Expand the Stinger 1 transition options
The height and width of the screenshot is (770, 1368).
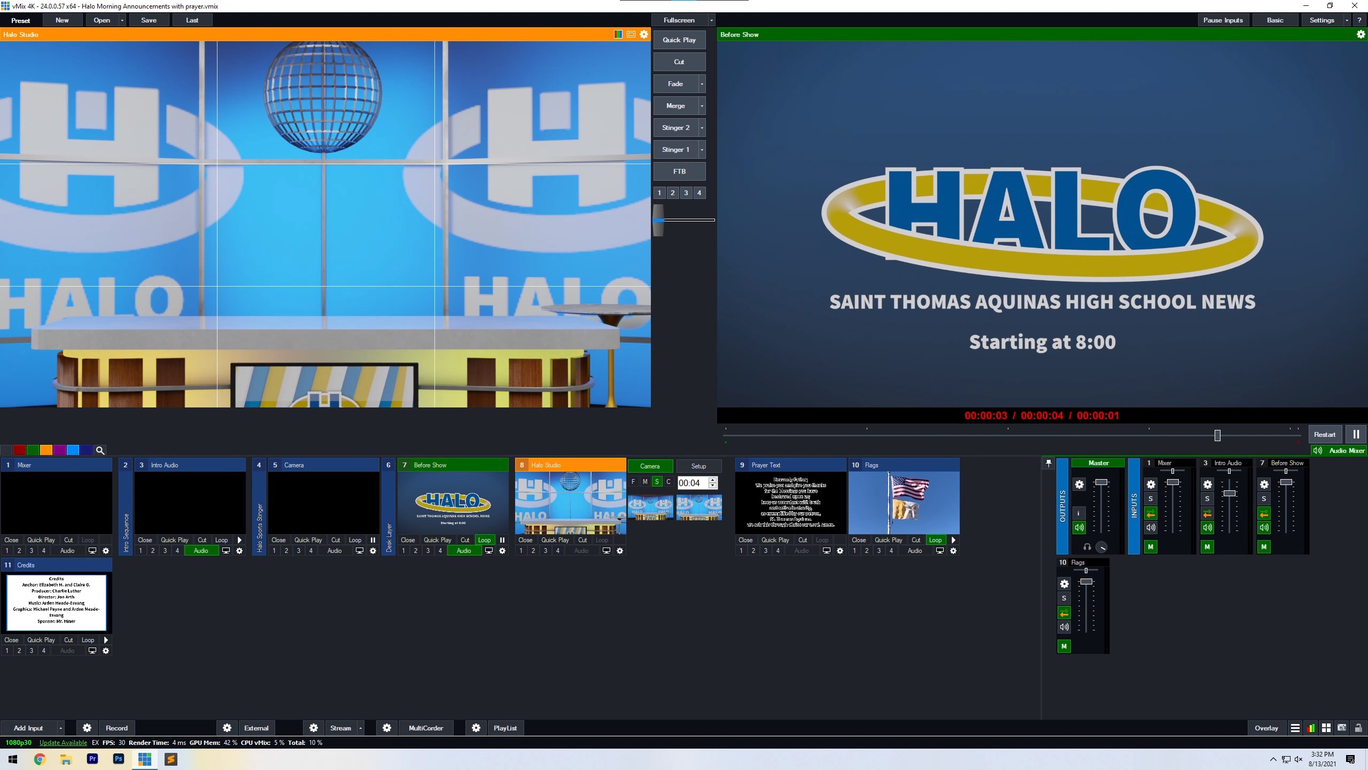pyautogui.click(x=703, y=149)
